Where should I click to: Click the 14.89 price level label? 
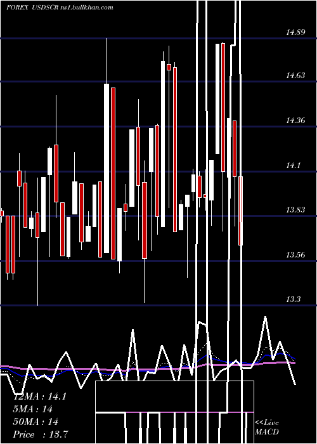295,32
